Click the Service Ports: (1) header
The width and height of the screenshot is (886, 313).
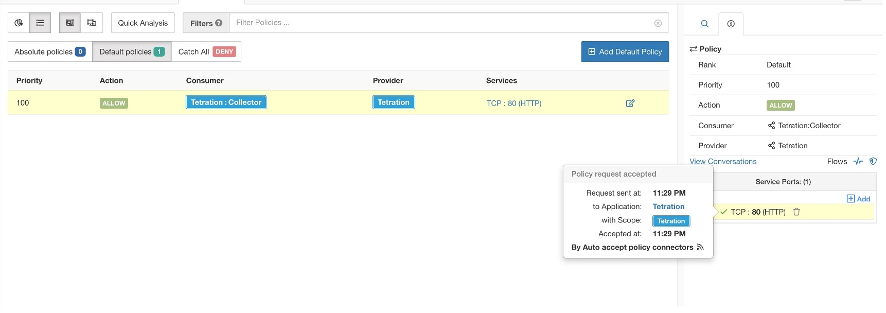pyautogui.click(x=783, y=182)
